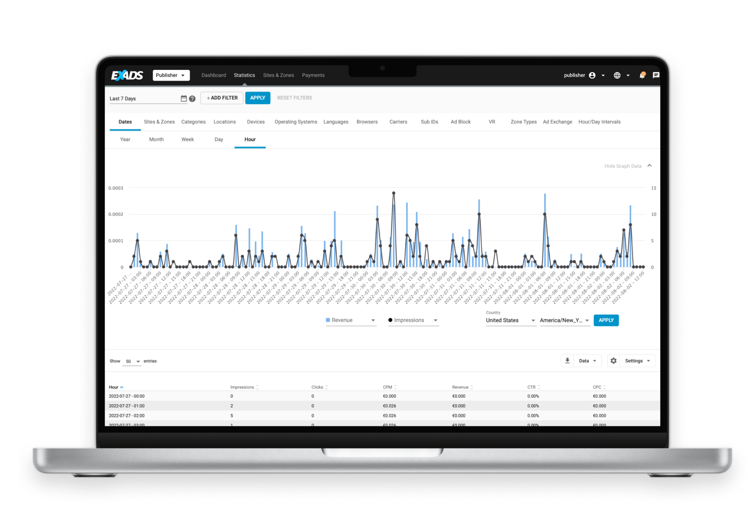This screenshot has height=512, width=748.
Task: Open the United States country dropdown
Action: 510,320
